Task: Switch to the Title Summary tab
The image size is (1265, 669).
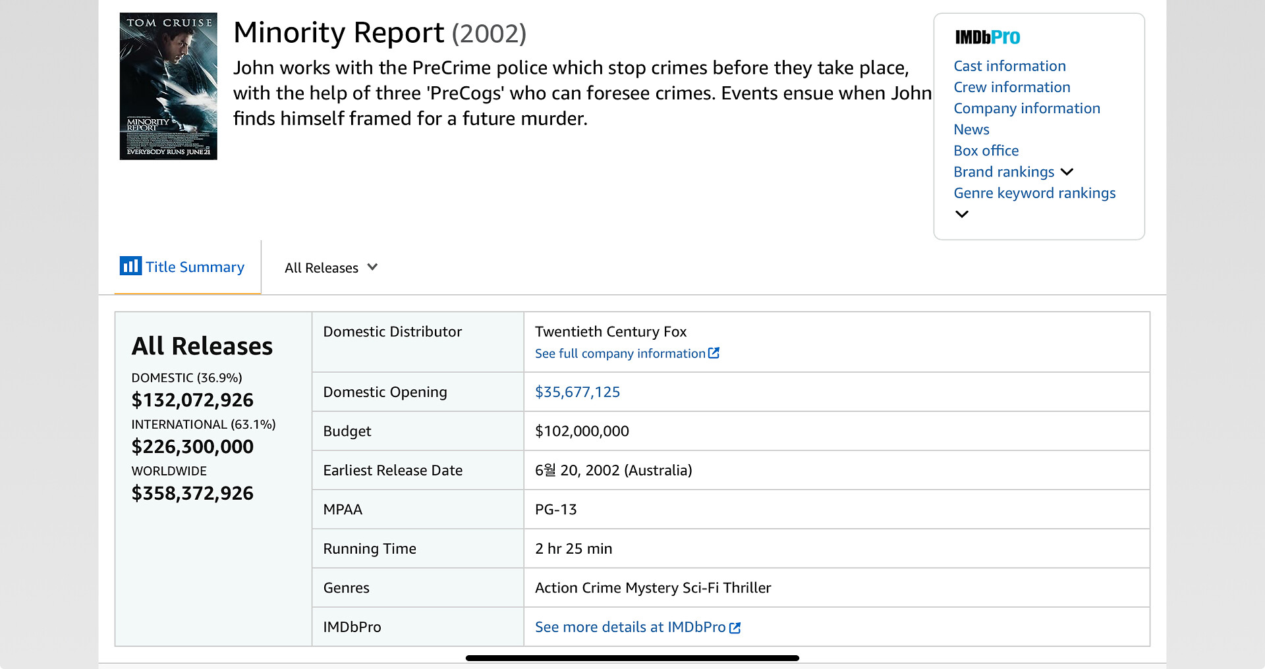Action: (194, 267)
